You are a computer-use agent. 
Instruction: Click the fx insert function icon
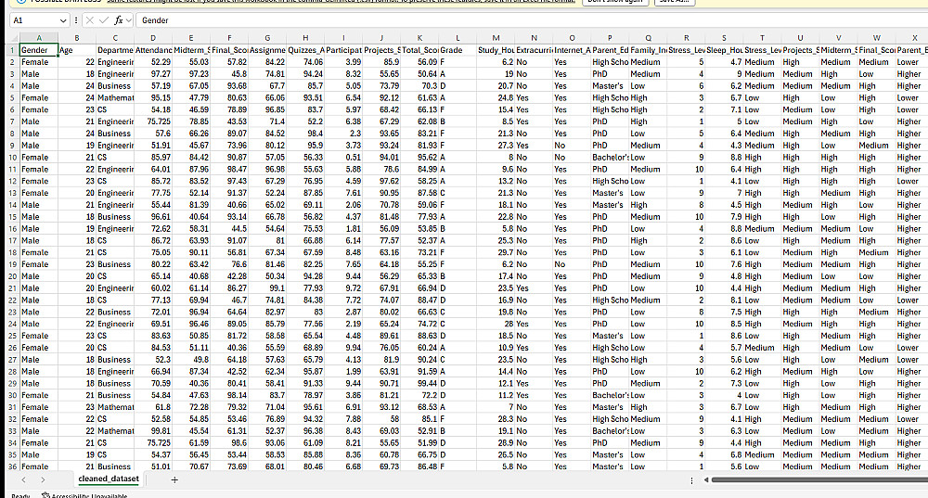coord(119,20)
